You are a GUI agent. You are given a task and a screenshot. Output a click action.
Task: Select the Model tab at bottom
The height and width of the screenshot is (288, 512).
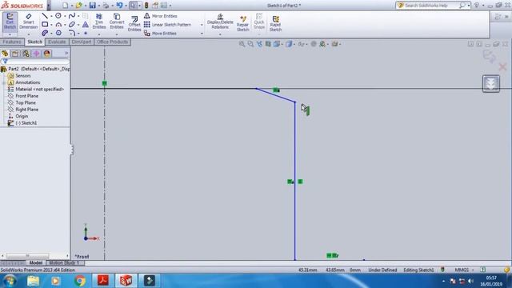tap(35, 262)
